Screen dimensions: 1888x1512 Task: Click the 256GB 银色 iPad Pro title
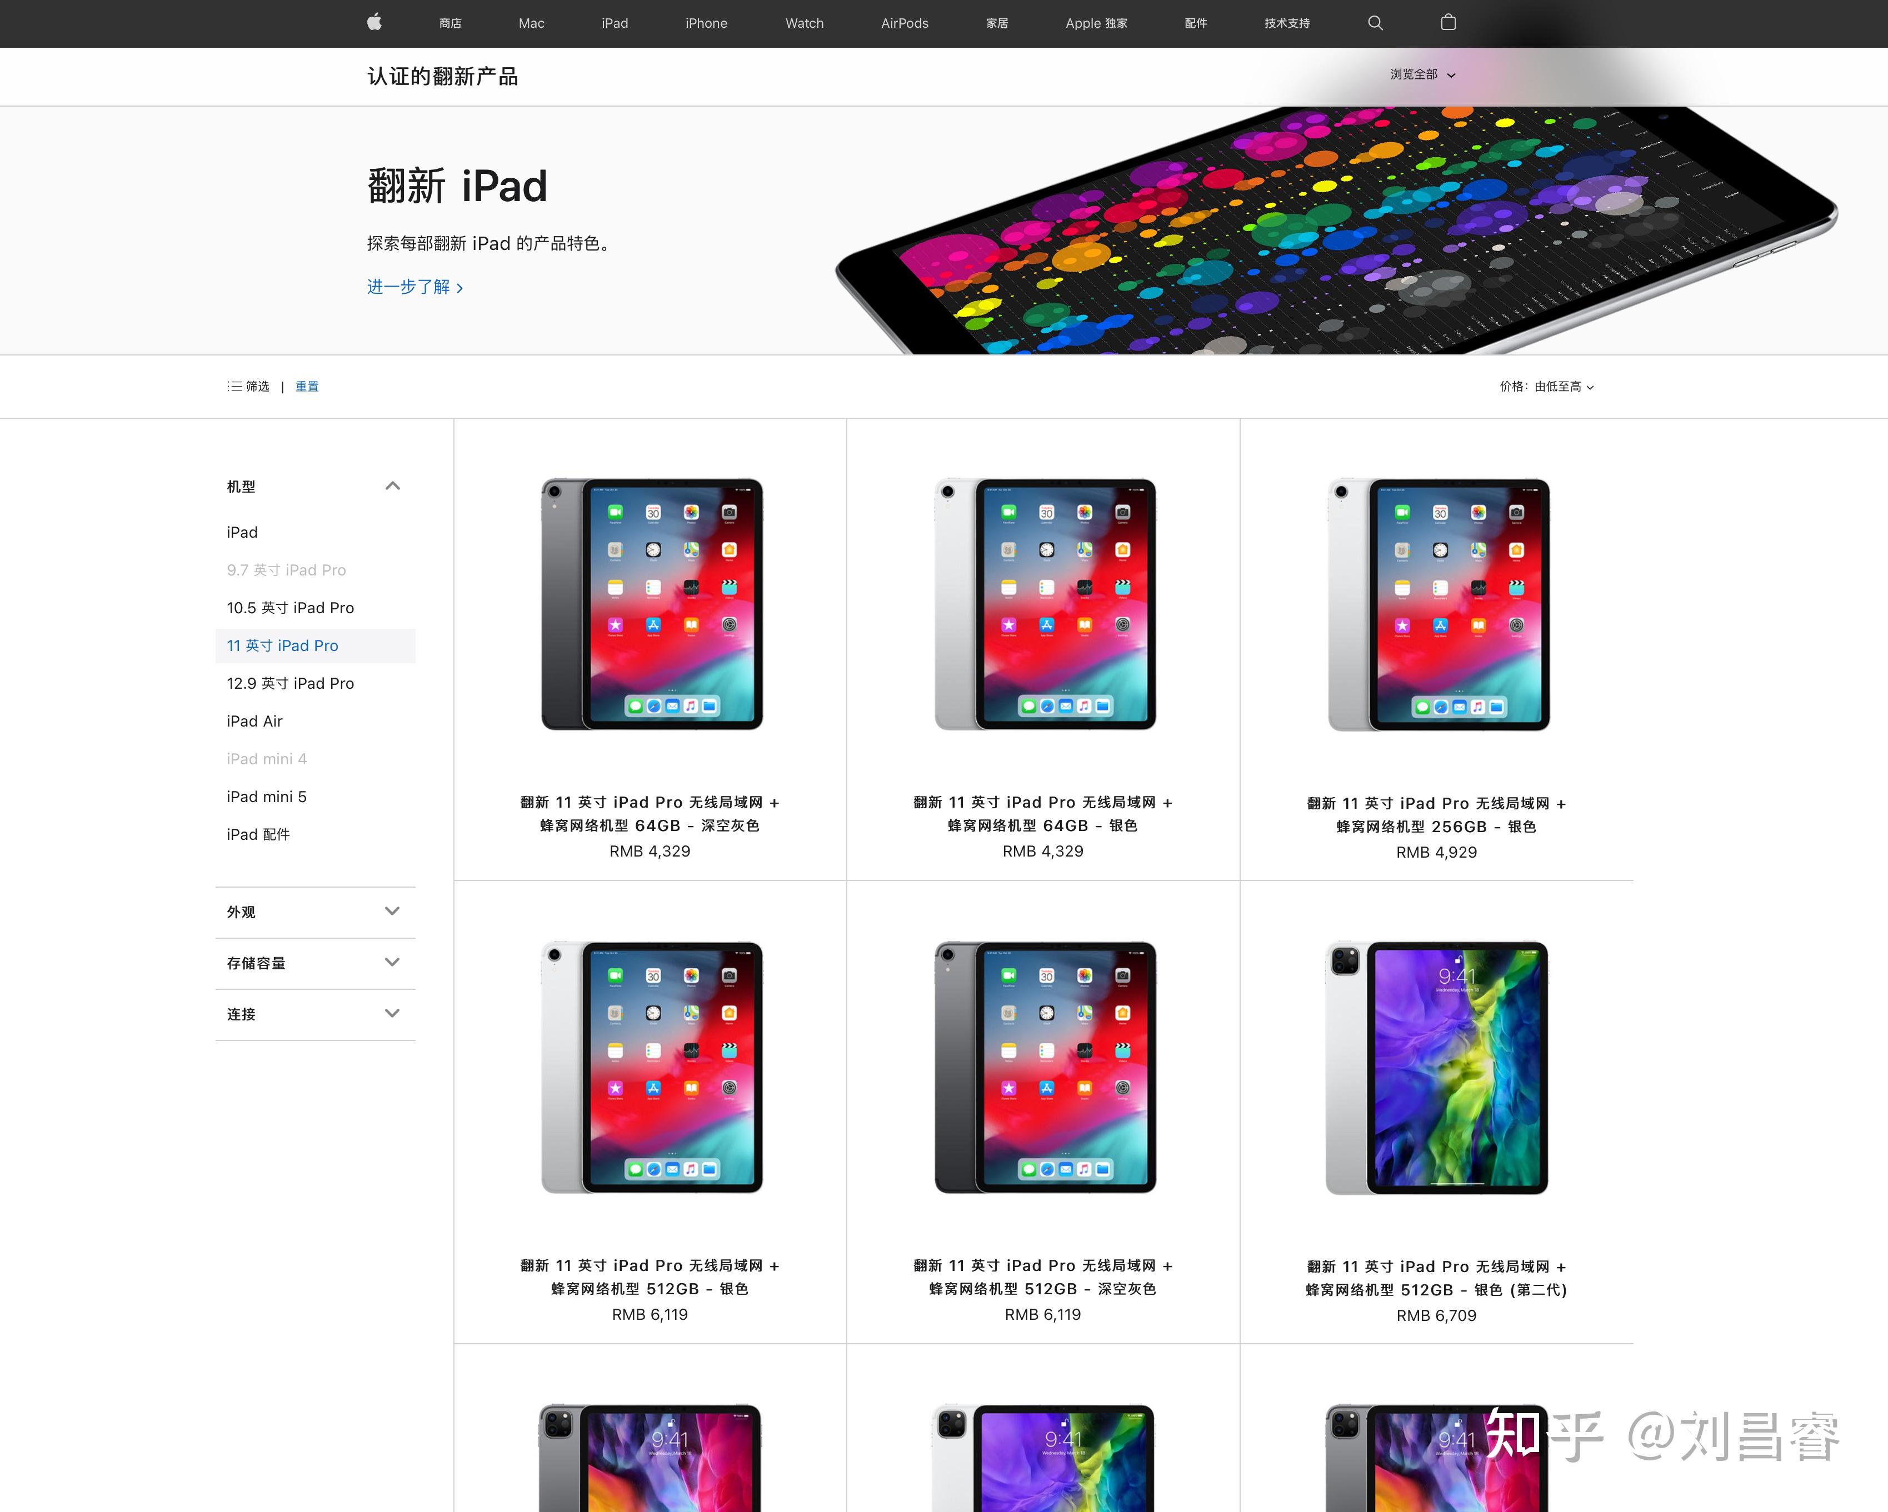click(x=1437, y=814)
